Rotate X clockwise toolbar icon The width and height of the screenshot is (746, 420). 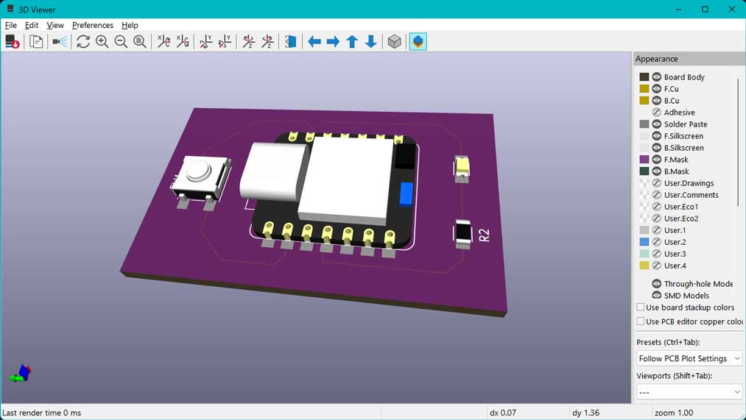coord(163,42)
